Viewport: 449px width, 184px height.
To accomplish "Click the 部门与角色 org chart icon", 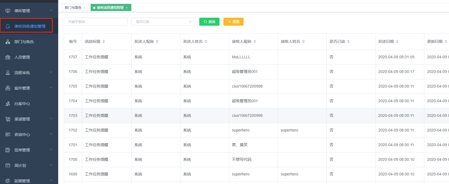I will pos(8,42).
